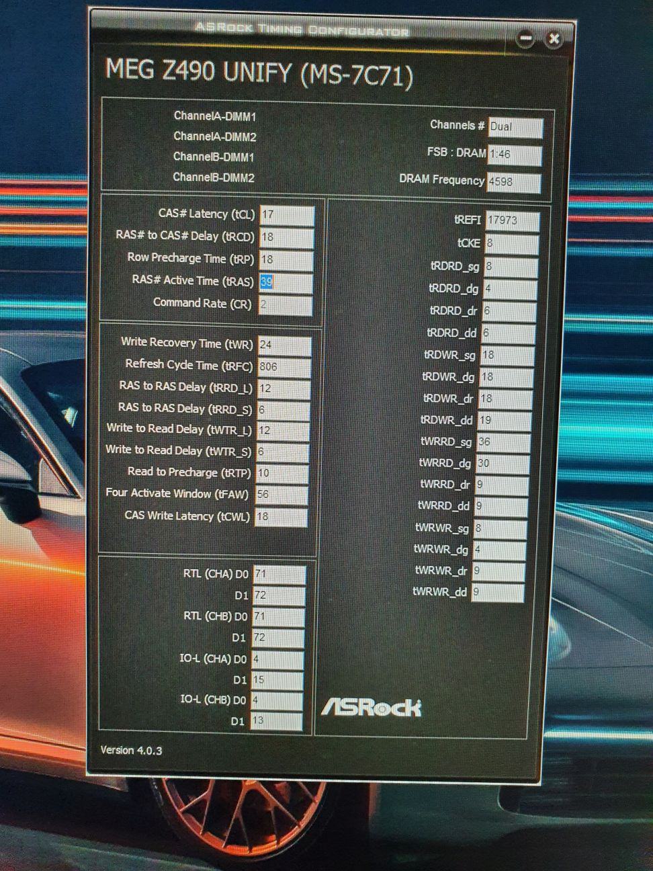Focus the RAS# Active Time (tRAS) field
Image resolution: width=653 pixels, height=871 pixels.
pyautogui.click(x=286, y=282)
